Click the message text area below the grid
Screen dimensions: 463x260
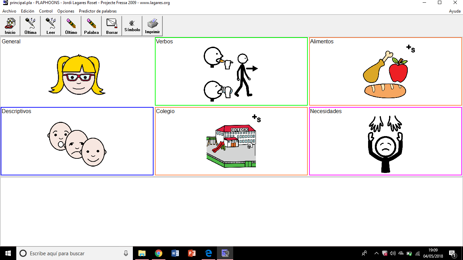click(x=231, y=211)
